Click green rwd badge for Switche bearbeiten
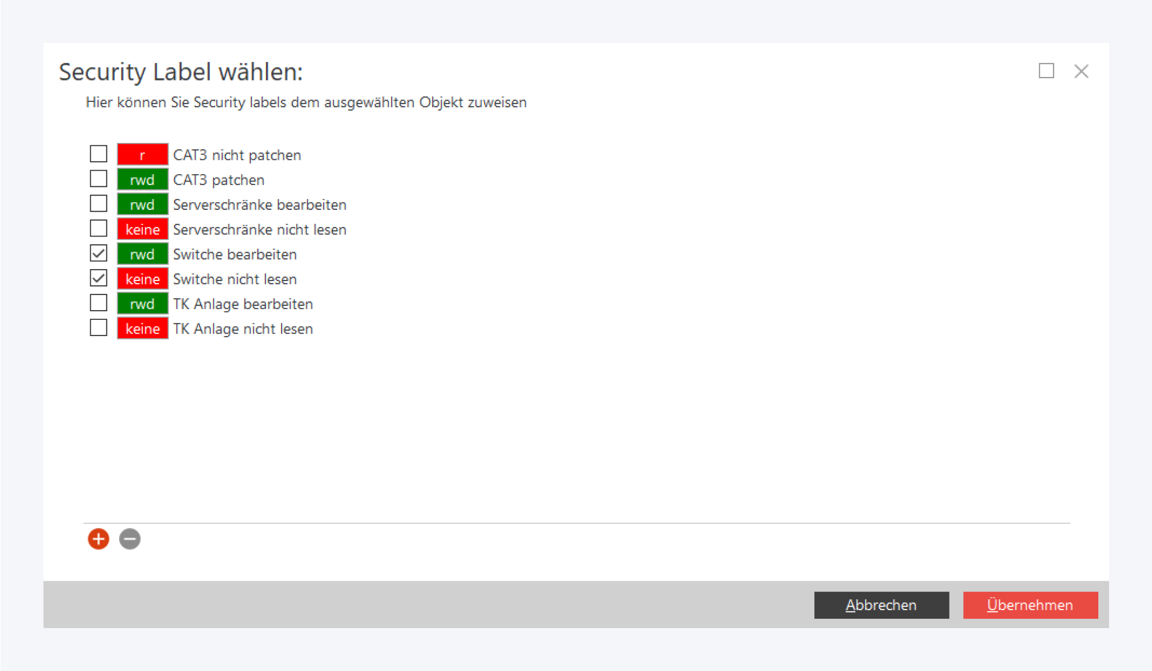This screenshot has width=1152, height=671. [142, 254]
